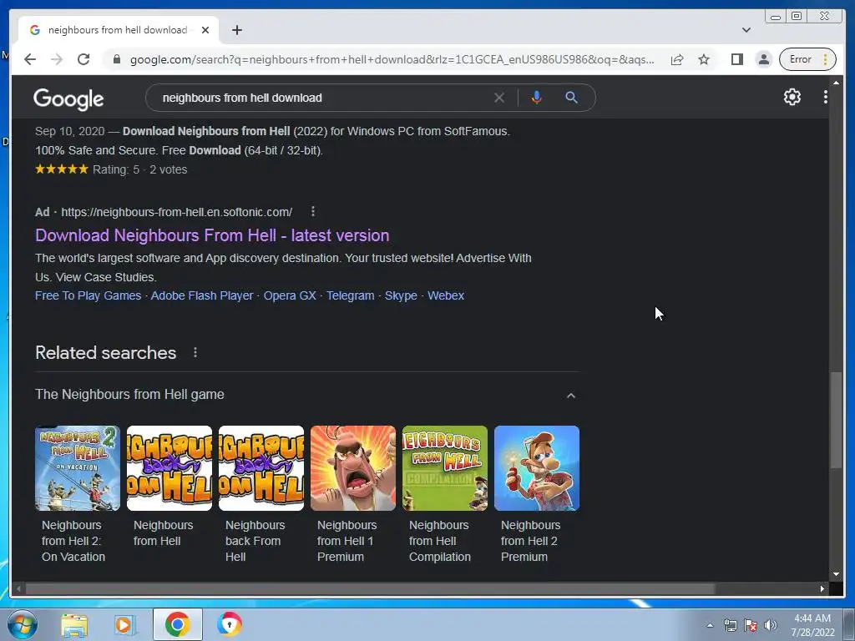Screen dimensions: 855x641
Task: Select the Neighbours from Hell thumbnail
Action: point(169,468)
